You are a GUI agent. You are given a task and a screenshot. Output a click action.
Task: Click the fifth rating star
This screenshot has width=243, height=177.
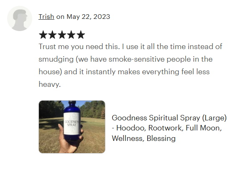[x=81, y=35]
